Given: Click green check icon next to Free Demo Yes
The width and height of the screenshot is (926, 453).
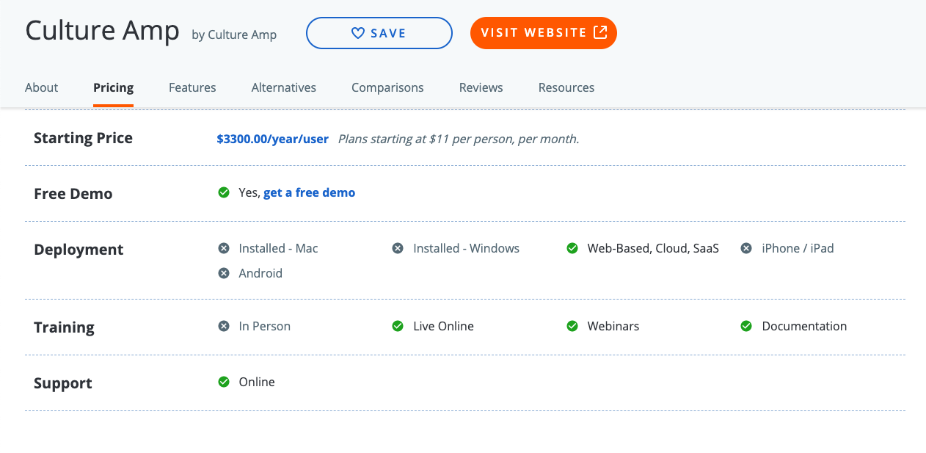Looking at the screenshot, I should 224,192.
